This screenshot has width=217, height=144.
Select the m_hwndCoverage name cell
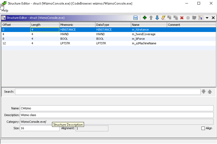(x=149, y=34)
